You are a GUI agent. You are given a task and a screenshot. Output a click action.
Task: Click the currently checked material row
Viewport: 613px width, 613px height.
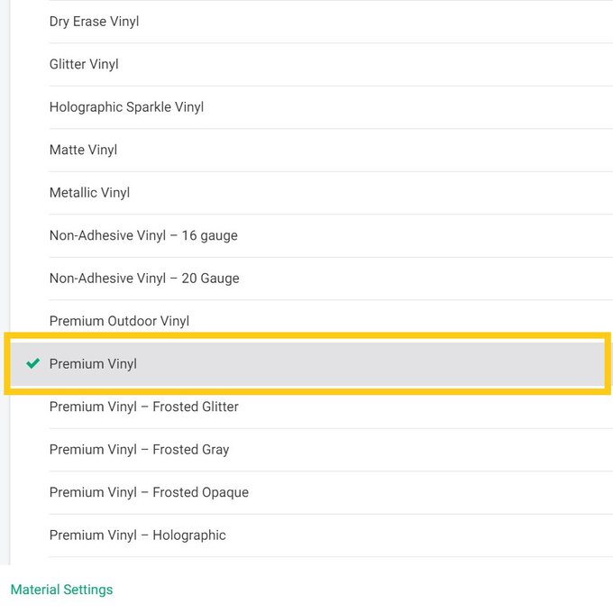pos(306,364)
